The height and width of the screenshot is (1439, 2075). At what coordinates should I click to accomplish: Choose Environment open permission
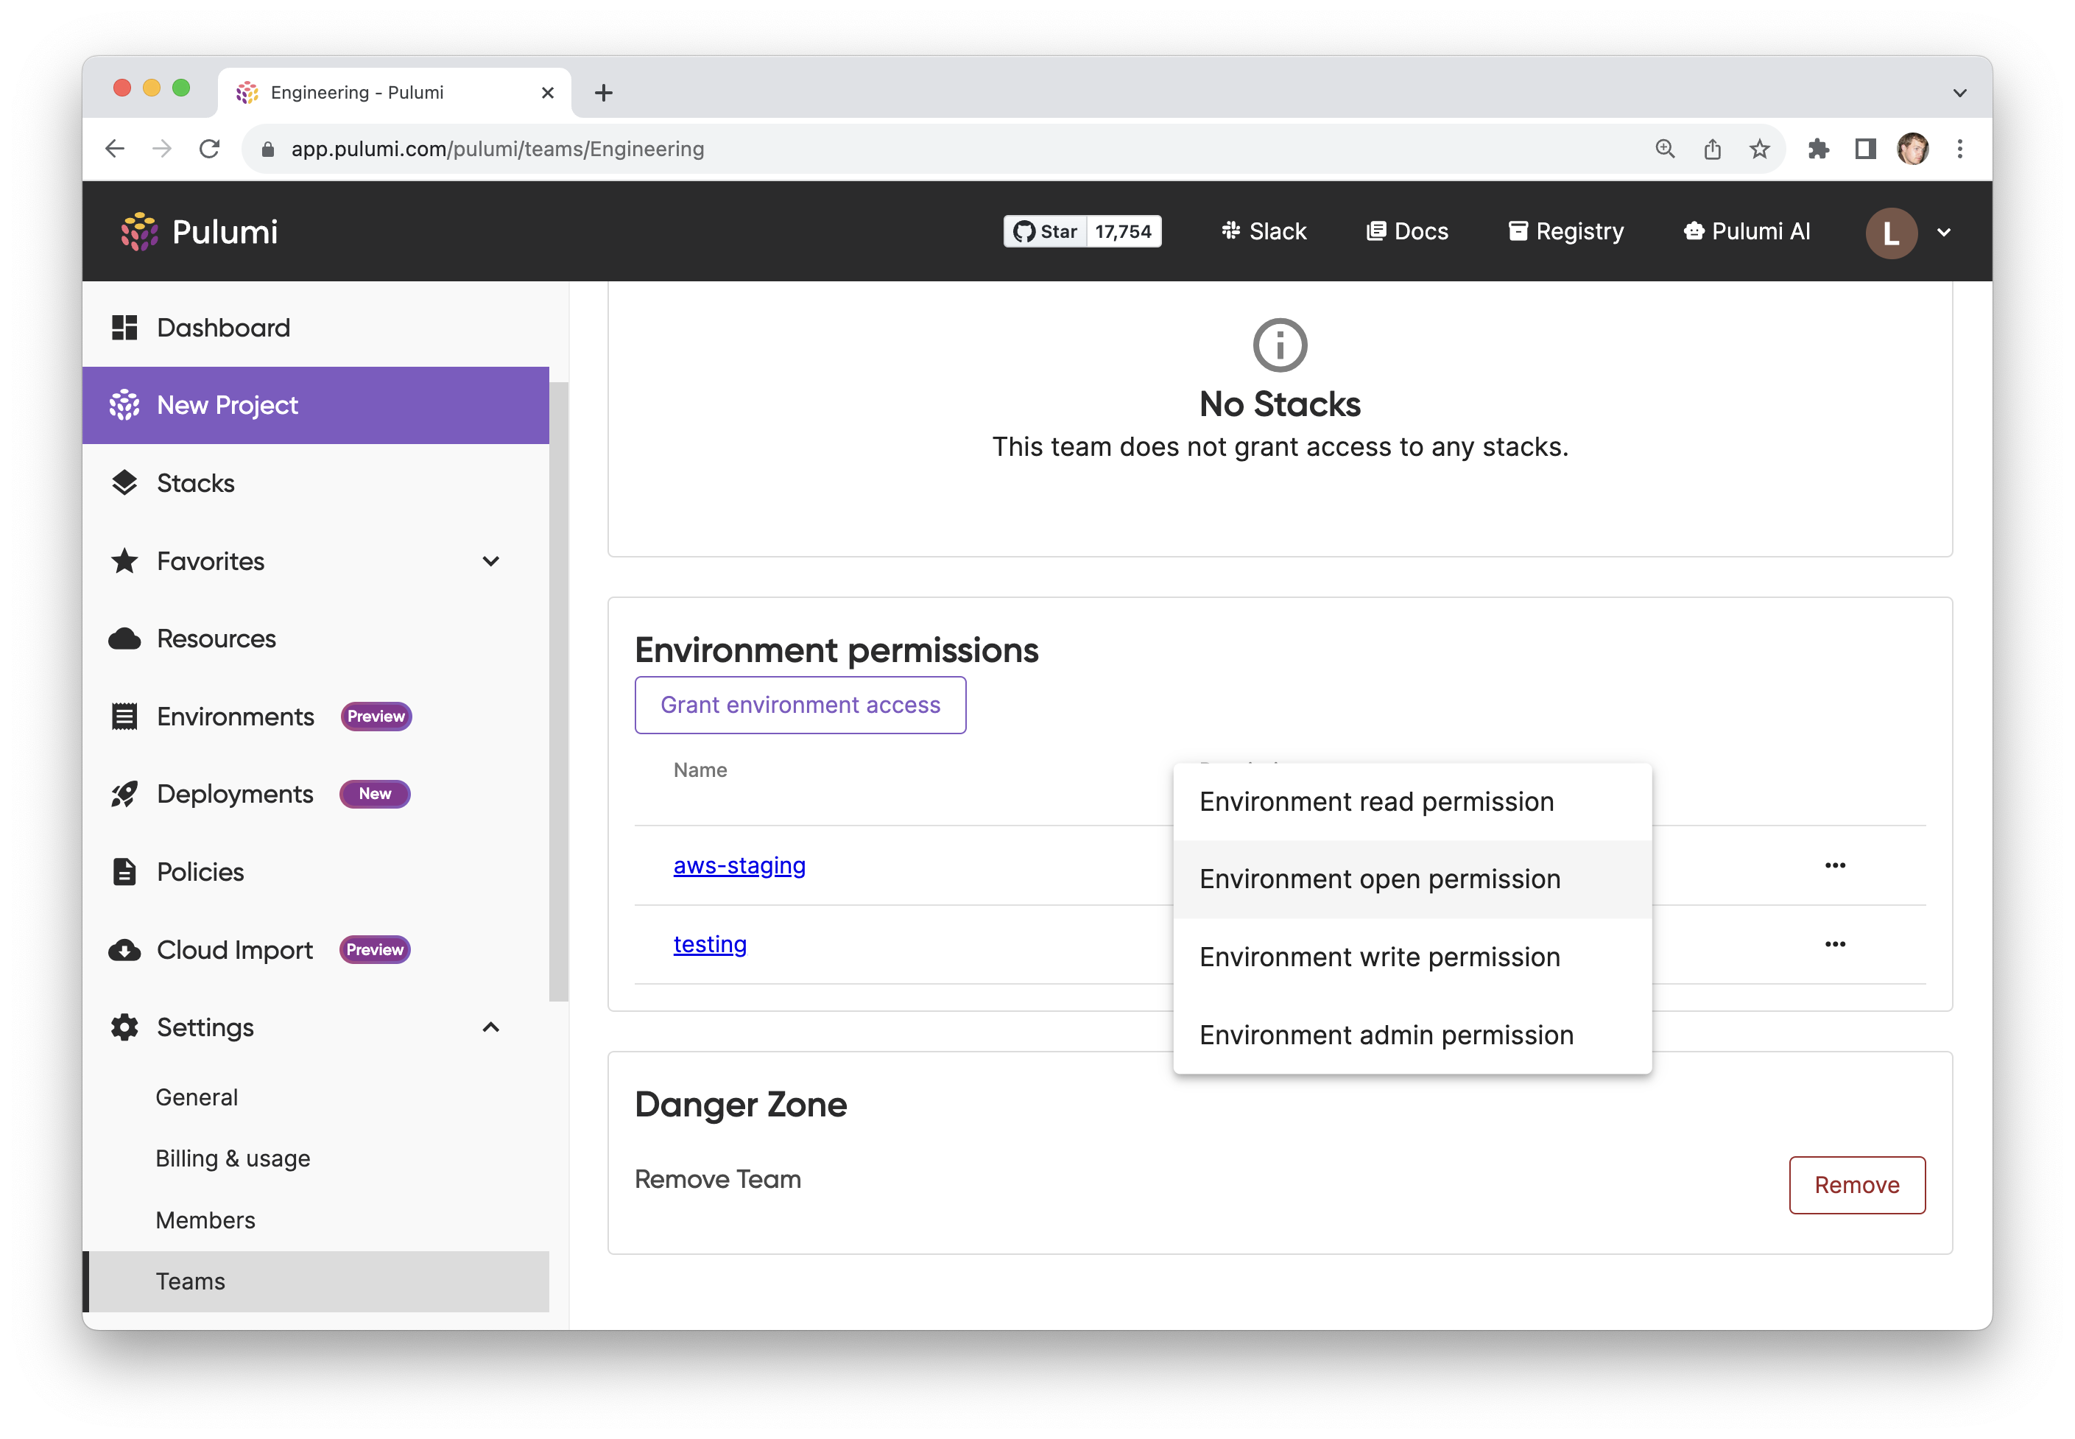pyautogui.click(x=1412, y=879)
